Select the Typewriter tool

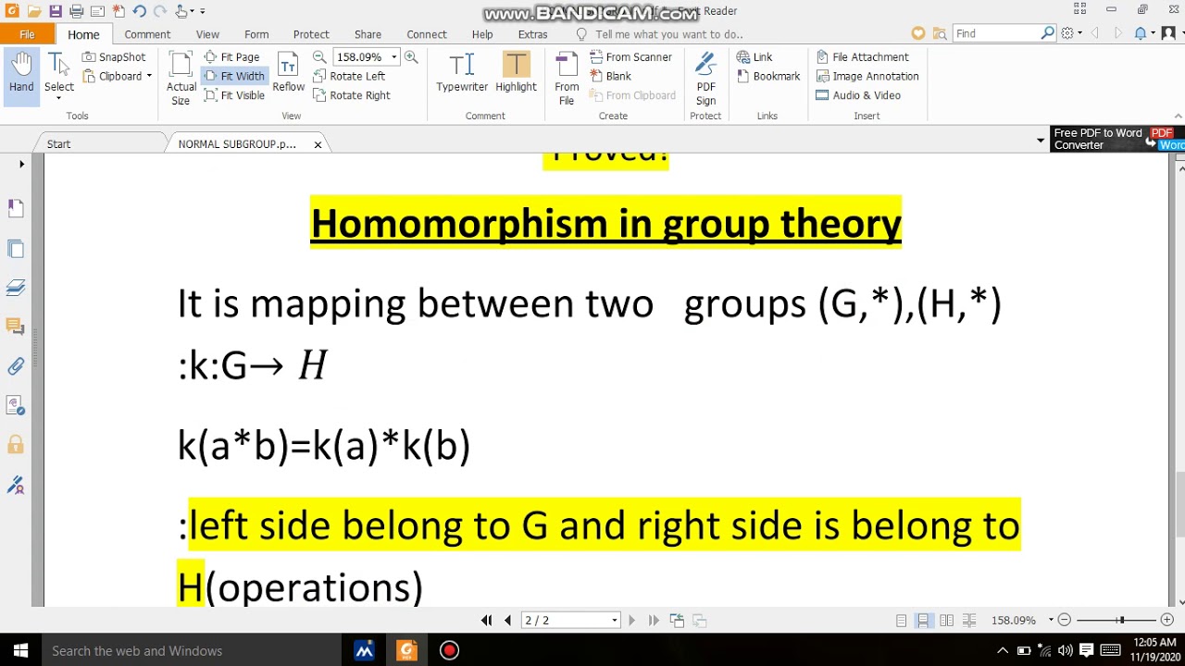tap(462, 73)
